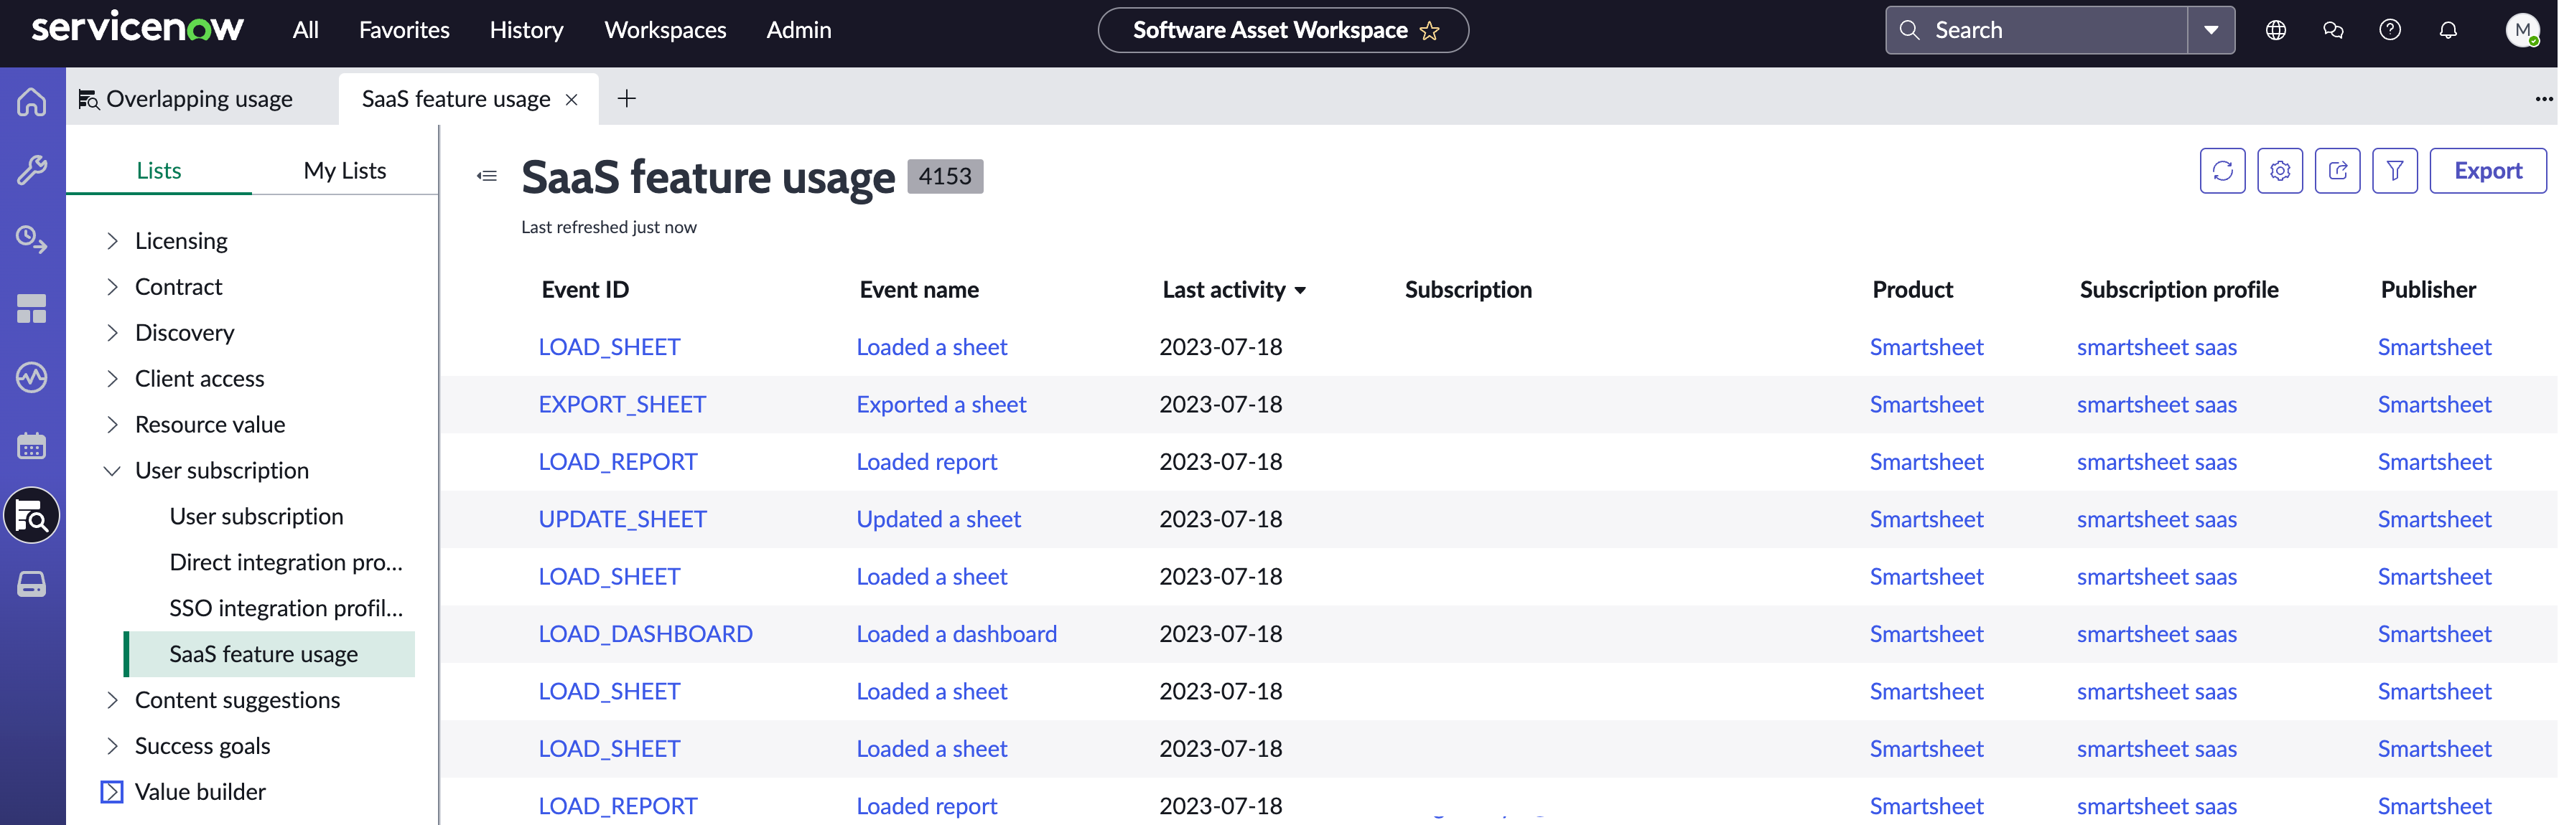Screen dimensions: 2559x825
Task: Select SSO integration profile list item
Action: coord(286,608)
